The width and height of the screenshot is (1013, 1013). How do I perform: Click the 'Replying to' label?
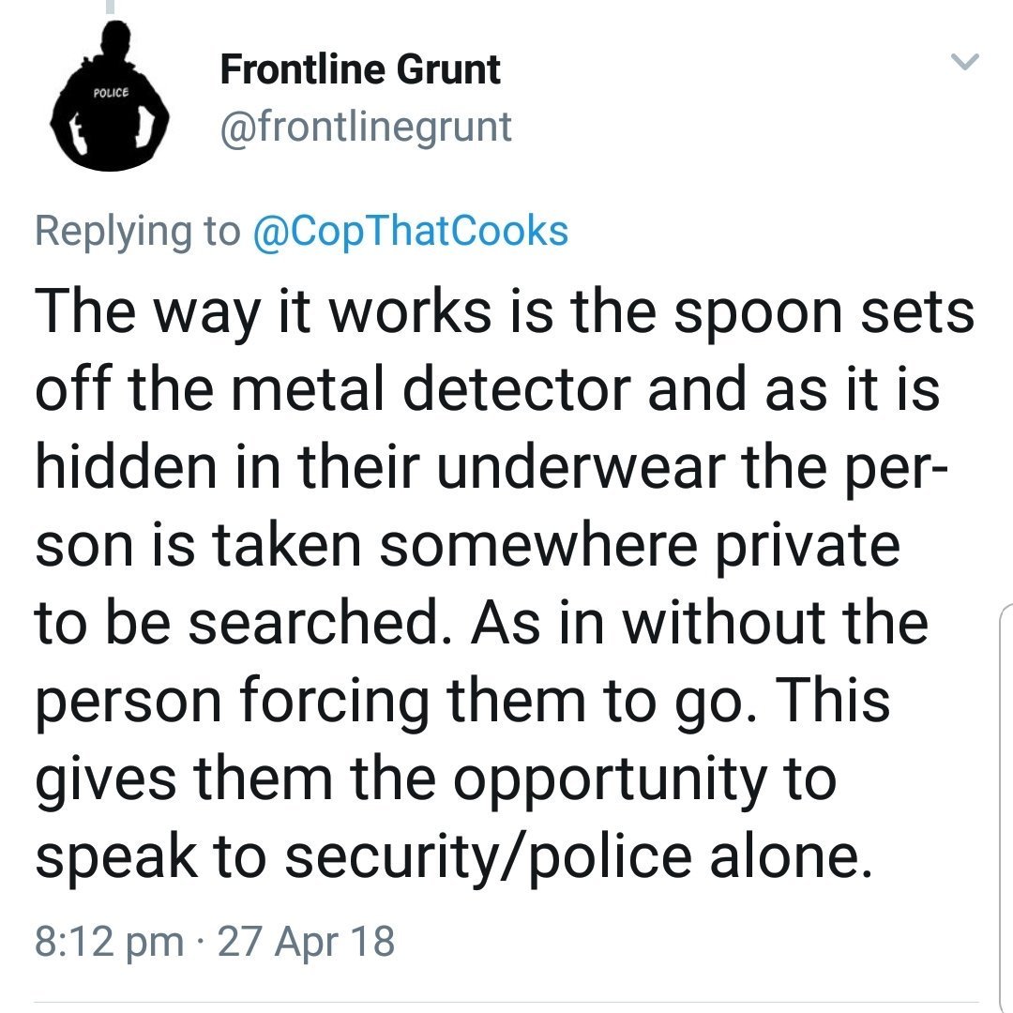click(x=137, y=231)
